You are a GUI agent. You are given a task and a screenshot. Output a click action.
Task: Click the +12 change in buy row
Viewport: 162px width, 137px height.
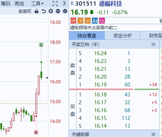[153, 95]
